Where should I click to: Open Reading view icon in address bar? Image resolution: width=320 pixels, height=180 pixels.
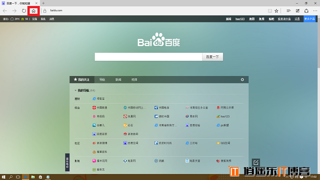click(x=270, y=11)
